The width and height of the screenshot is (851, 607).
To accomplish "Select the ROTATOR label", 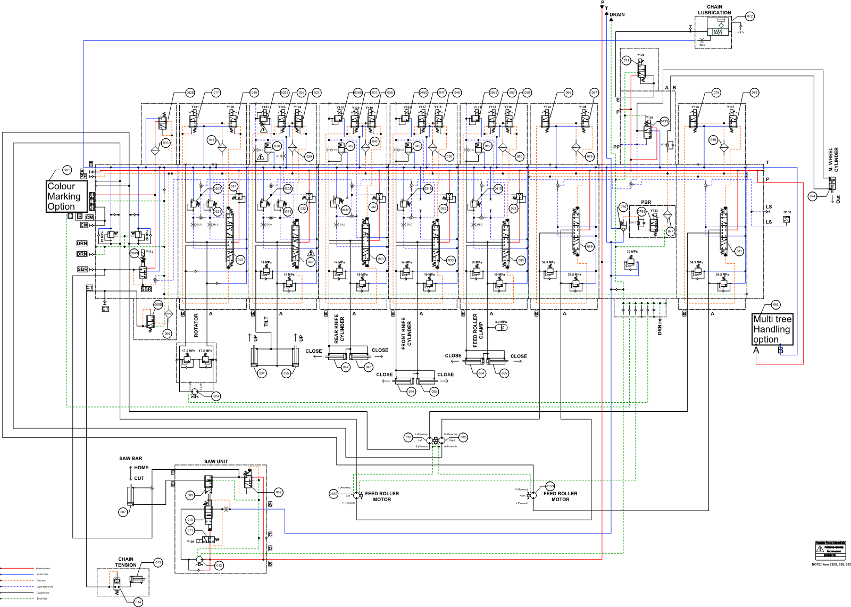I will [x=196, y=325].
